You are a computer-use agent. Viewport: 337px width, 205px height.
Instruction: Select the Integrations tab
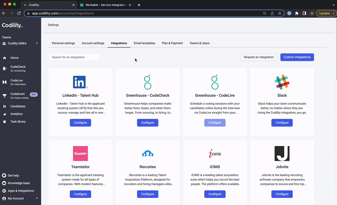[119, 43]
